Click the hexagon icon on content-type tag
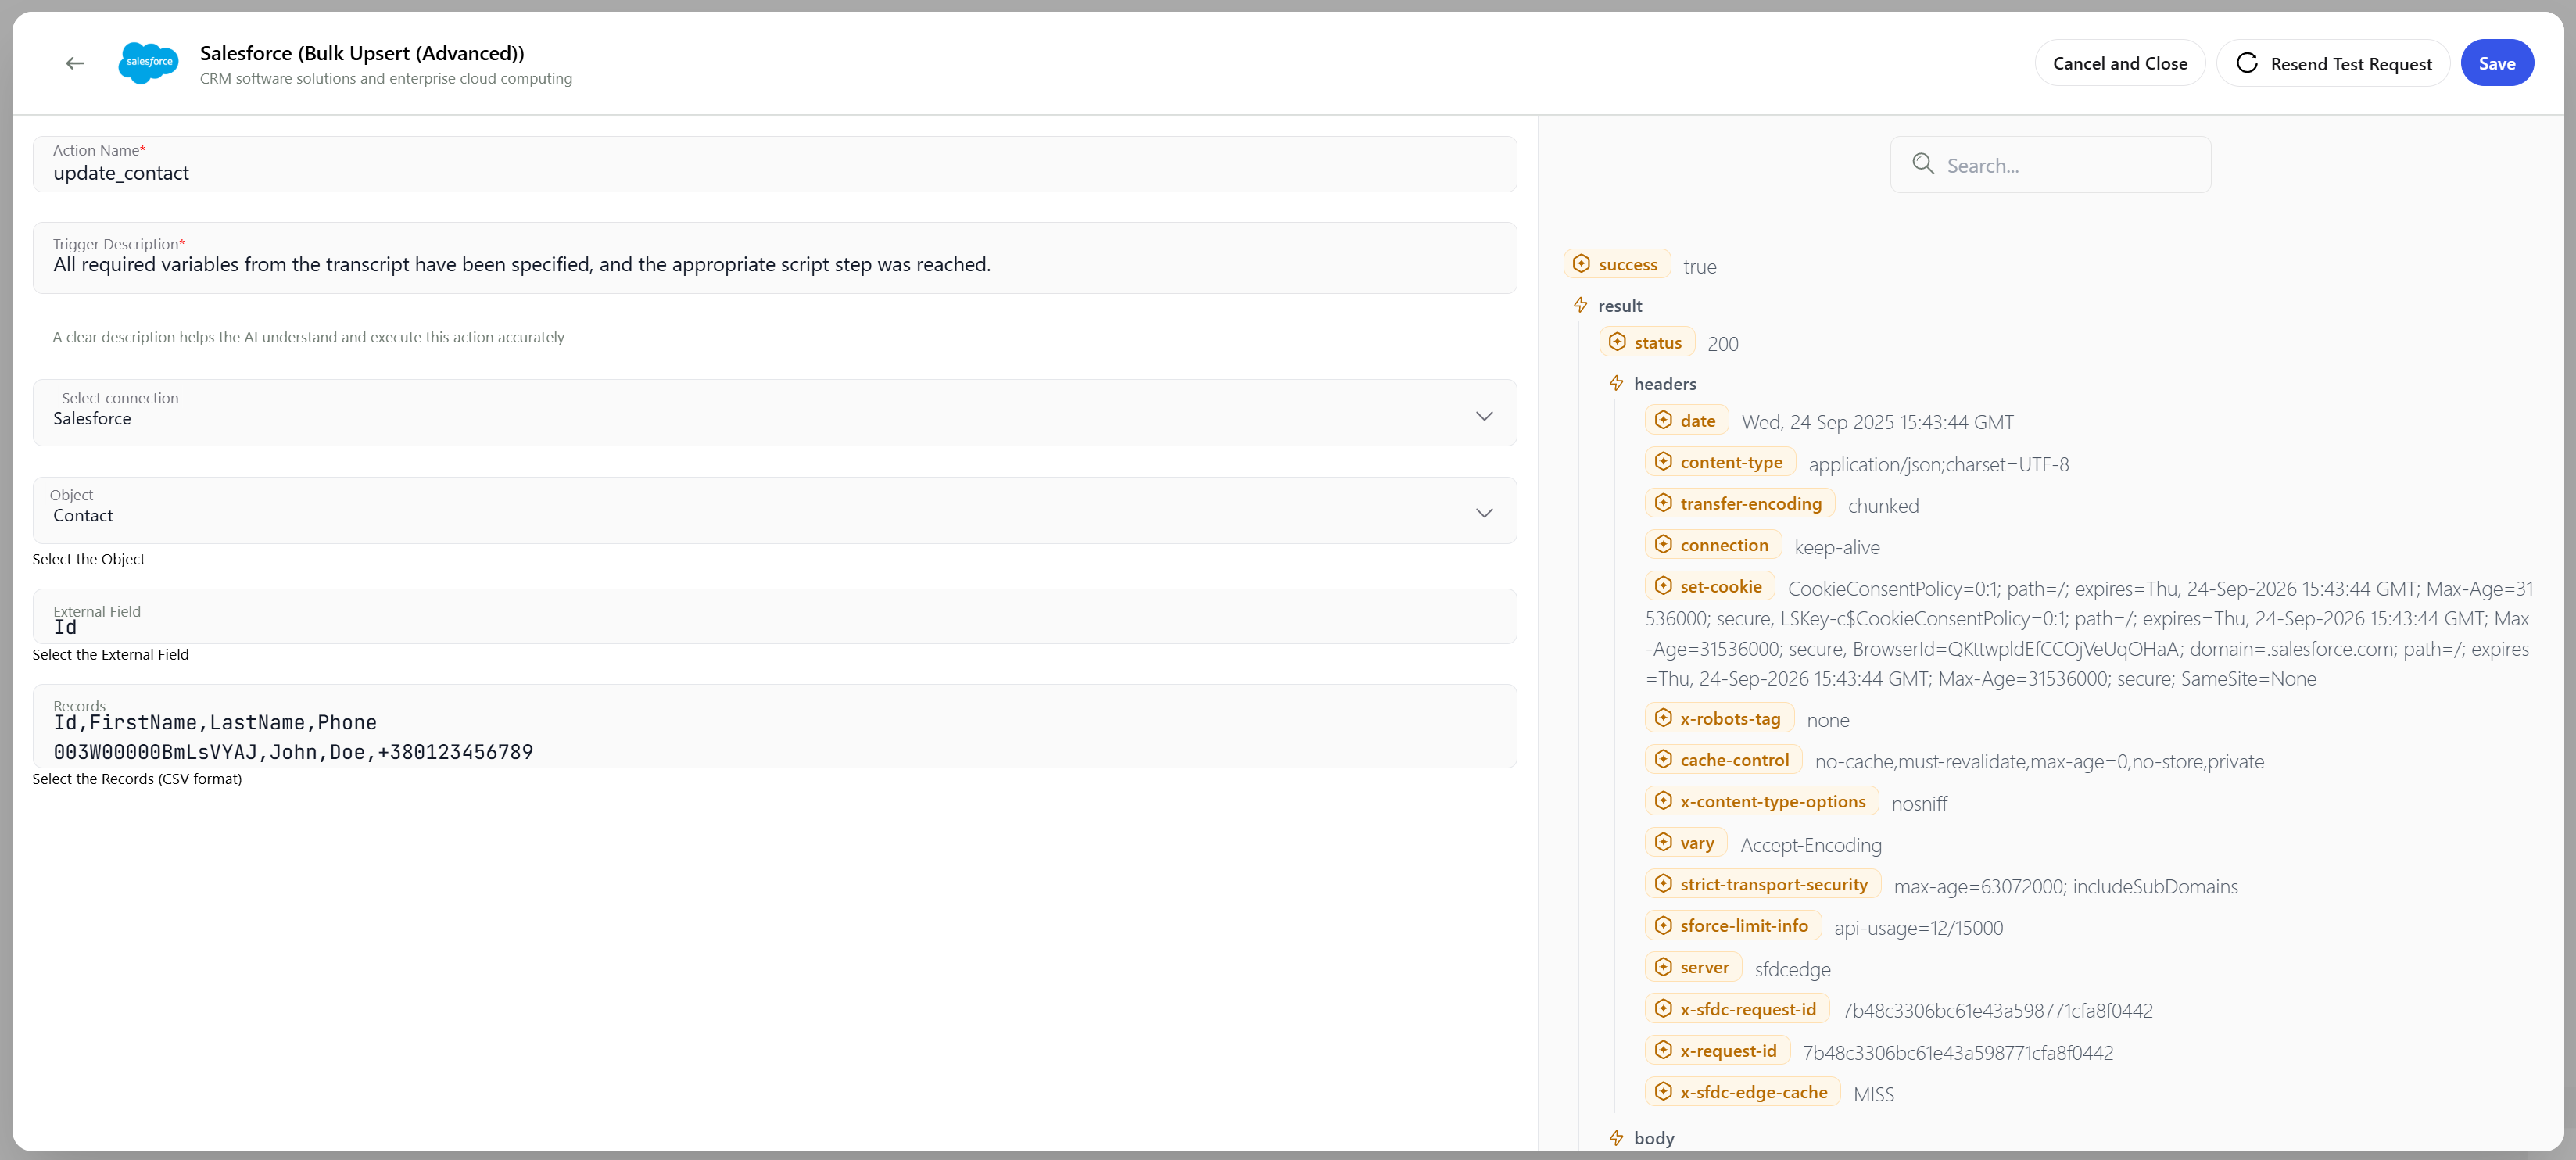2576x1160 pixels. pyautogui.click(x=1663, y=462)
